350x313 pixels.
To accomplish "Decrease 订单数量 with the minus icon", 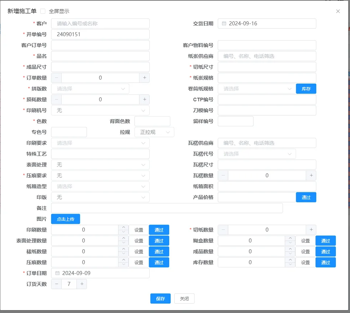I will coord(57,77).
